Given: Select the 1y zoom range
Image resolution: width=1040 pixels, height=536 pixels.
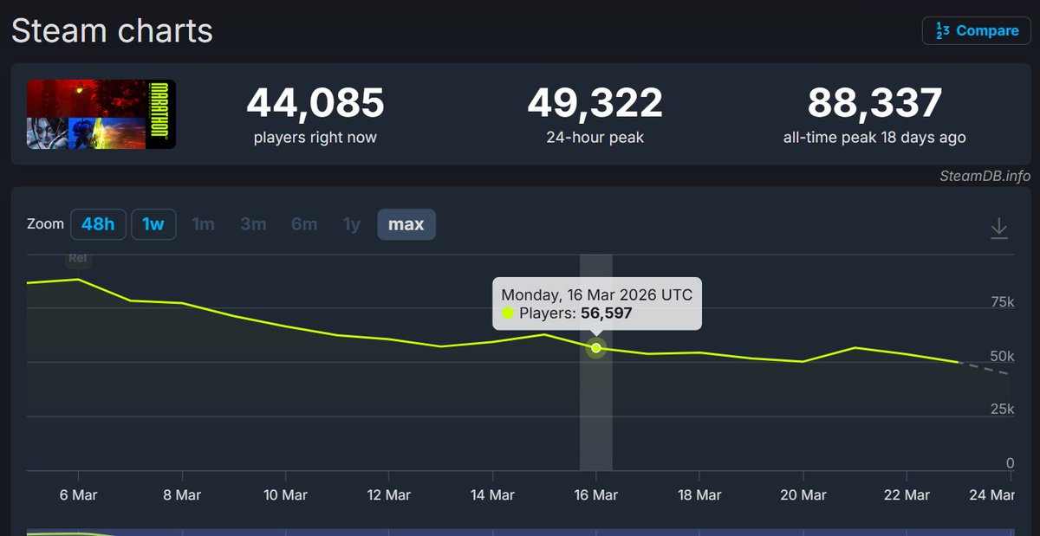Looking at the screenshot, I should [x=351, y=224].
